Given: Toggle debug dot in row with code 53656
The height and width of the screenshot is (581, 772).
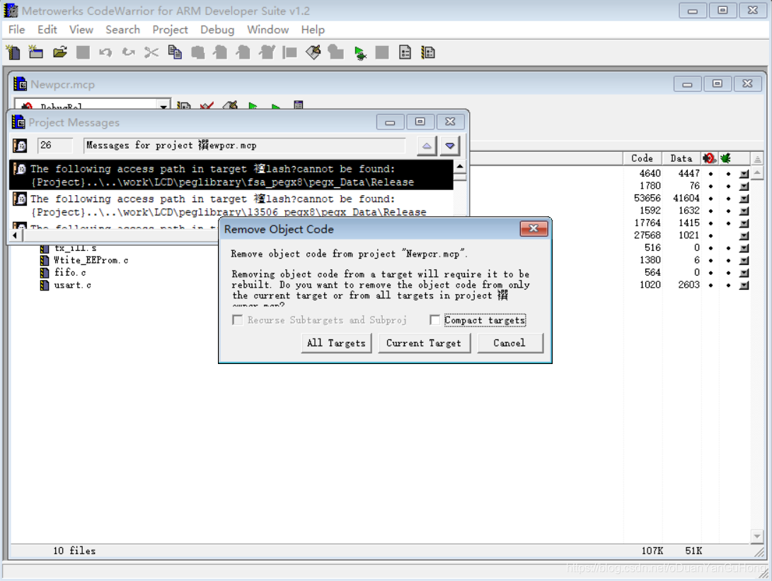Looking at the screenshot, I should tap(728, 199).
